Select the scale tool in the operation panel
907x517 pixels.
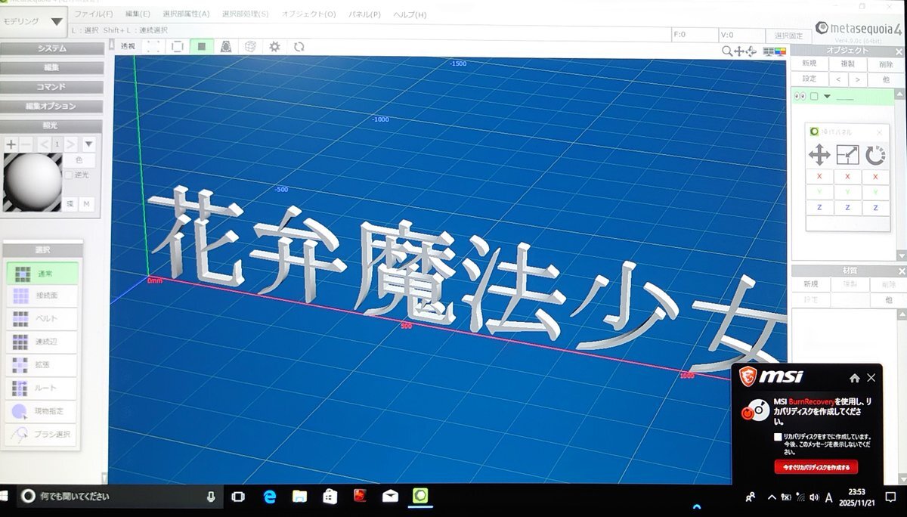(847, 156)
